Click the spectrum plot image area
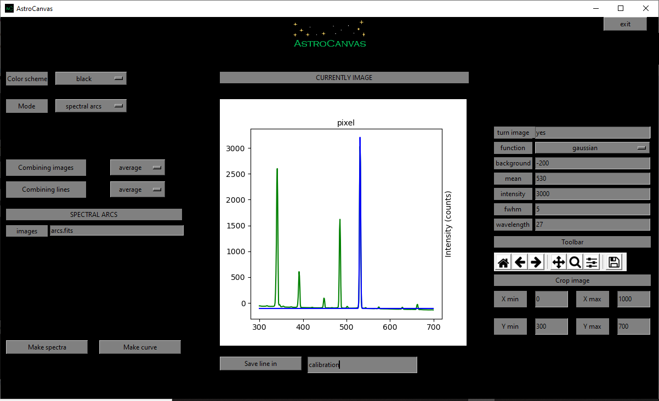 (343, 222)
